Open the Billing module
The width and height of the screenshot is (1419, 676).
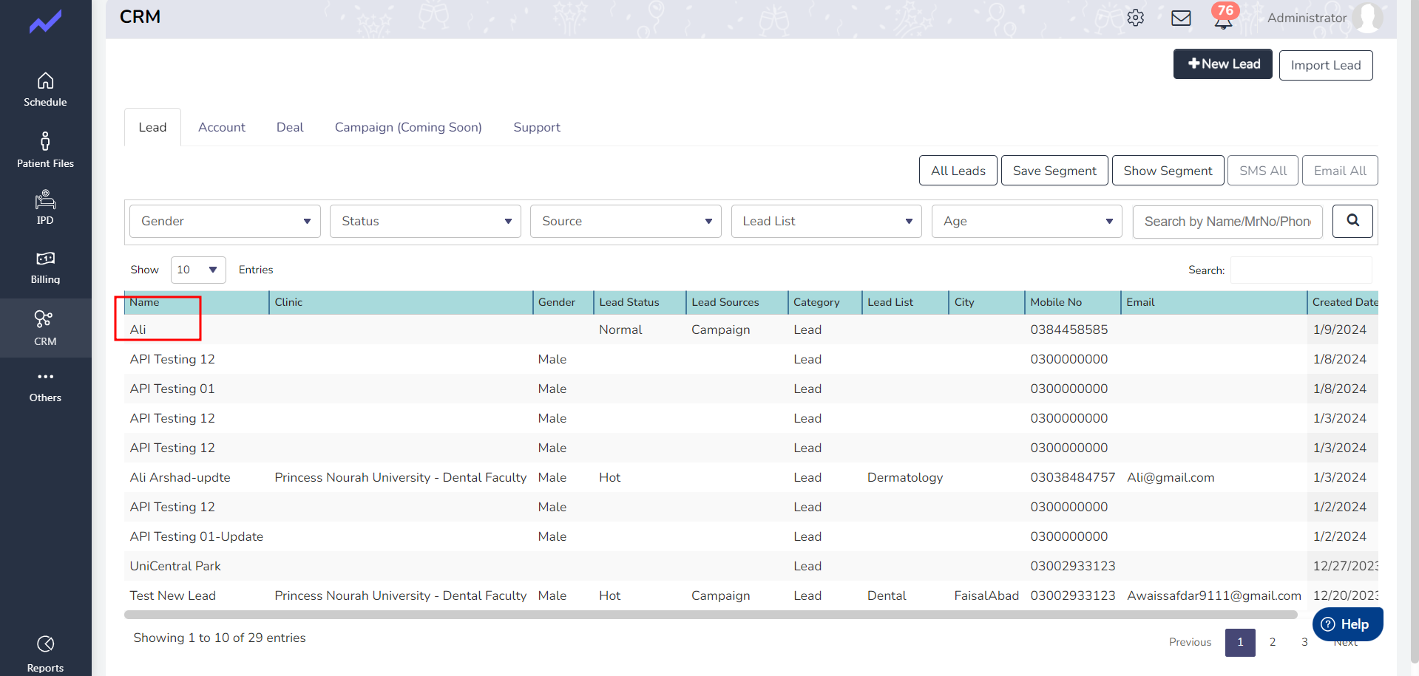pos(45,267)
